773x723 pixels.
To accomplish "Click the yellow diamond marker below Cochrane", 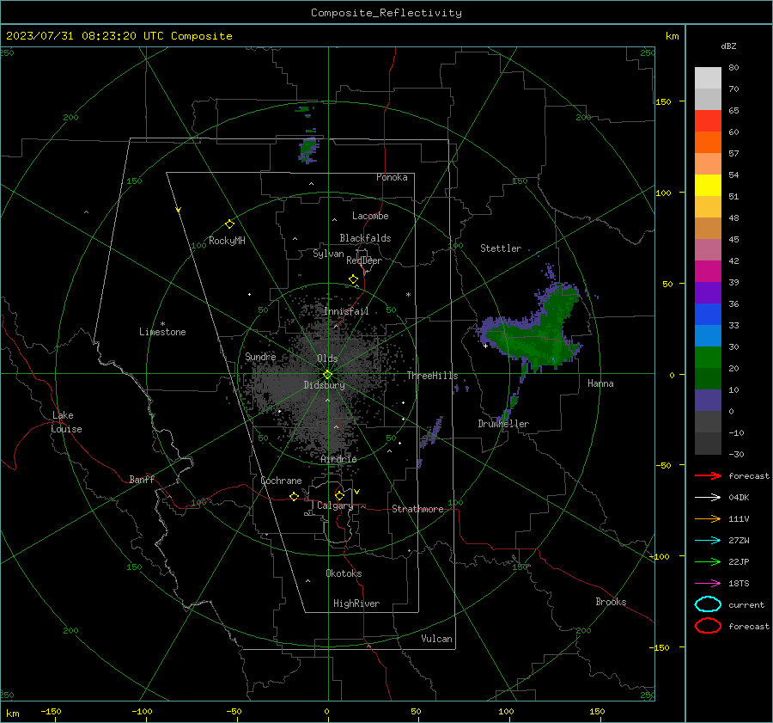I will [294, 496].
